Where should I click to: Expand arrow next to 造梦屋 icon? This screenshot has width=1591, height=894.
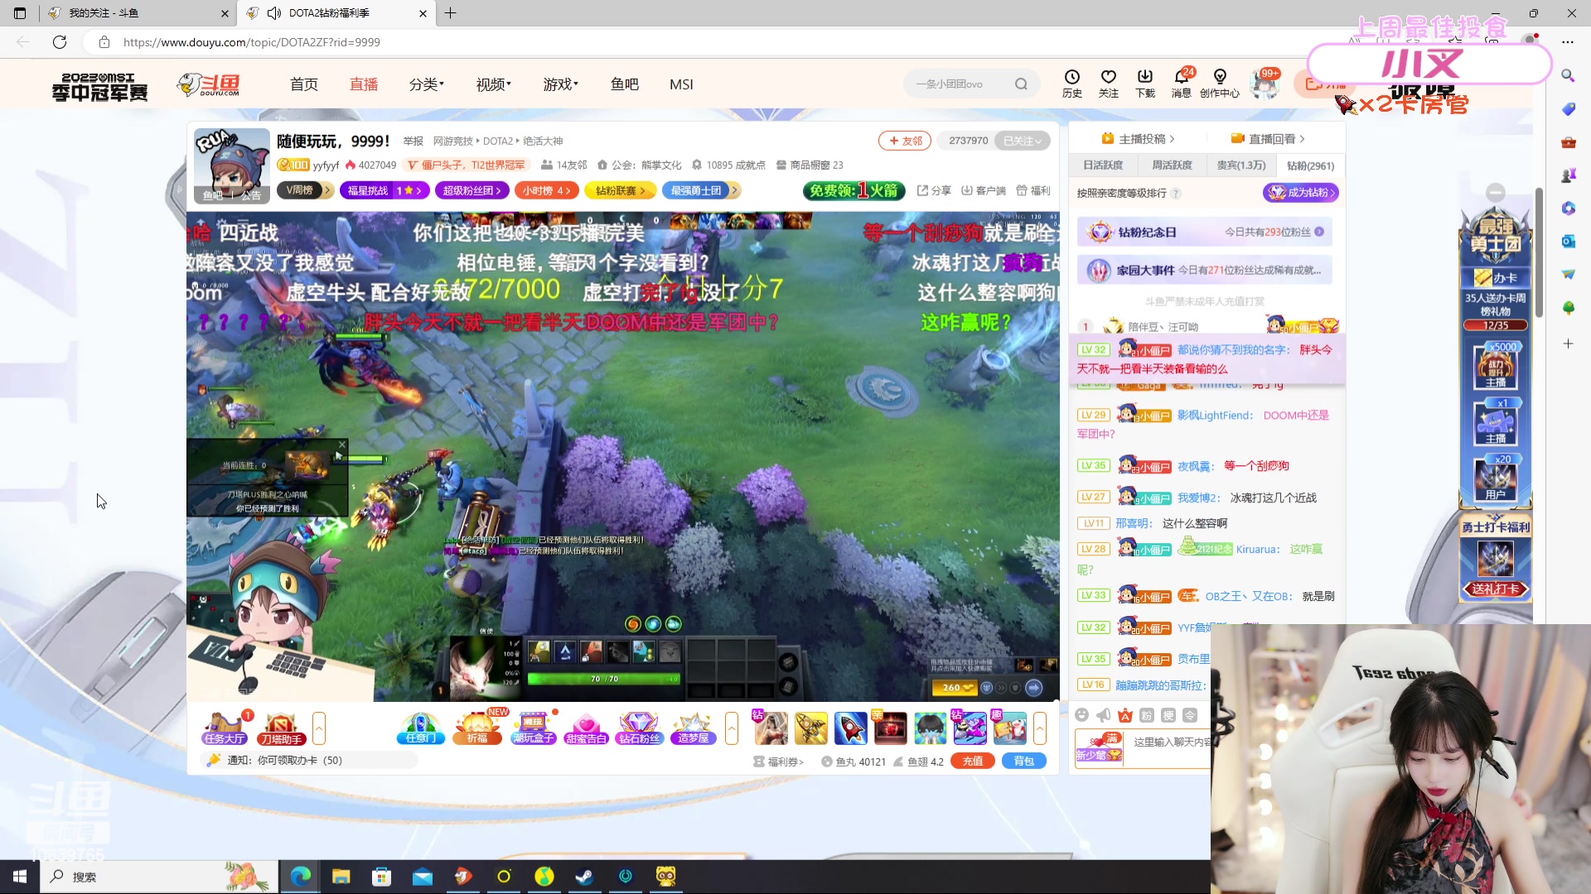coord(732,728)
